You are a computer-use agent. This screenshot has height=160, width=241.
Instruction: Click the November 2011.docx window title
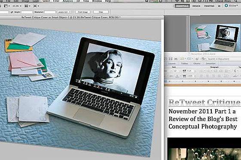[201, 54]
